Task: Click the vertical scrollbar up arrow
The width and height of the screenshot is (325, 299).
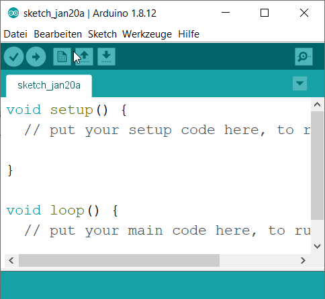Action: [317, 105]
